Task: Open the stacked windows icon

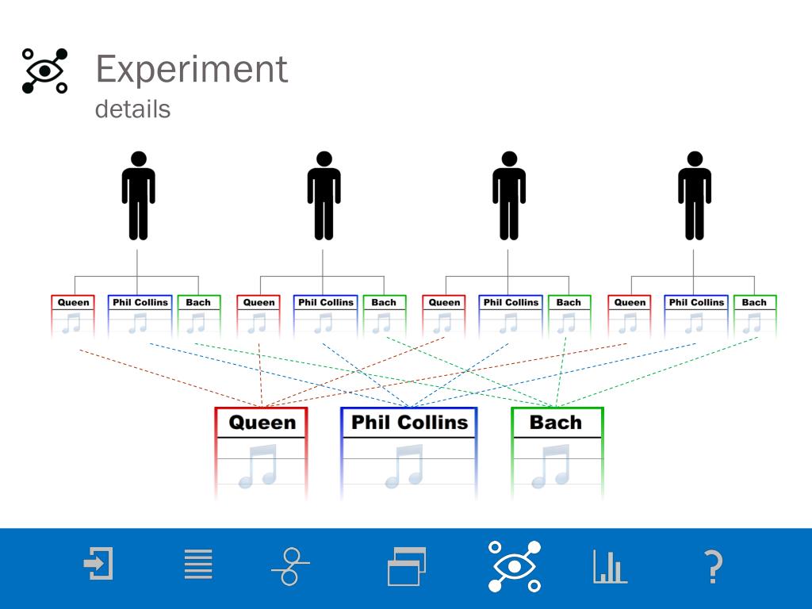Action: pyautogui.click(x=407, y=566)
